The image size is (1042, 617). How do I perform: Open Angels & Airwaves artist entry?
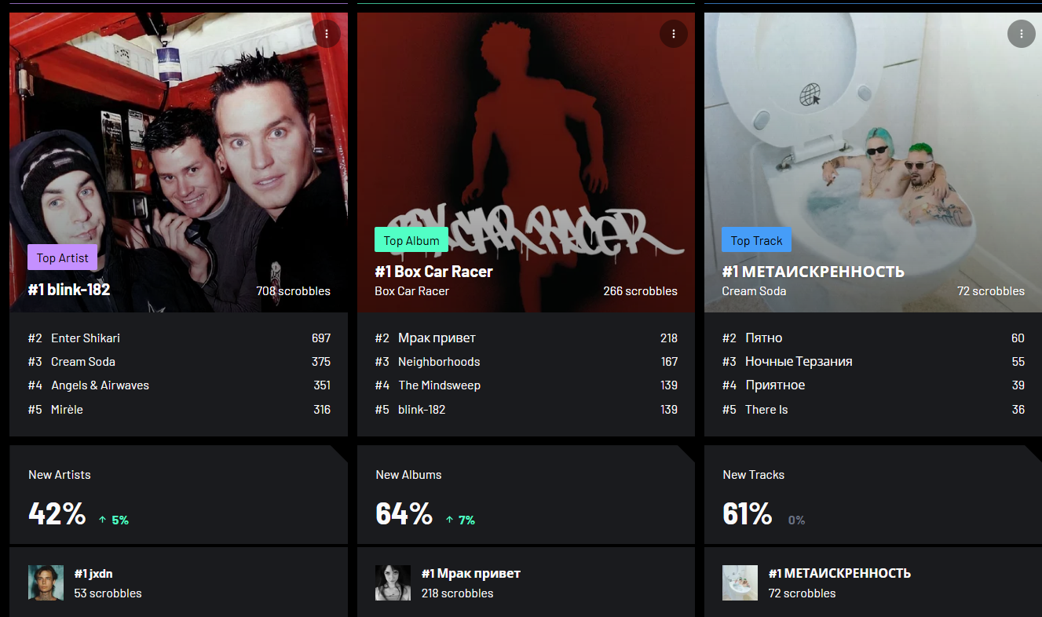pyautogui.click(x=100, y=385)
